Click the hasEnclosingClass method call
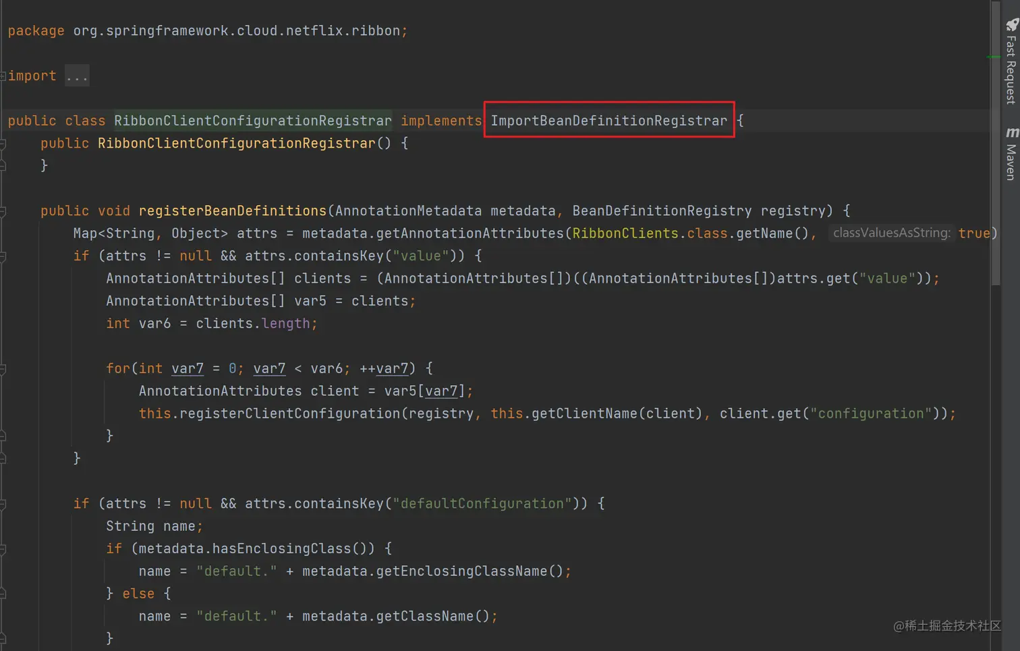The height and width of the screenshot is (651, 1020). tap(282, 548)
